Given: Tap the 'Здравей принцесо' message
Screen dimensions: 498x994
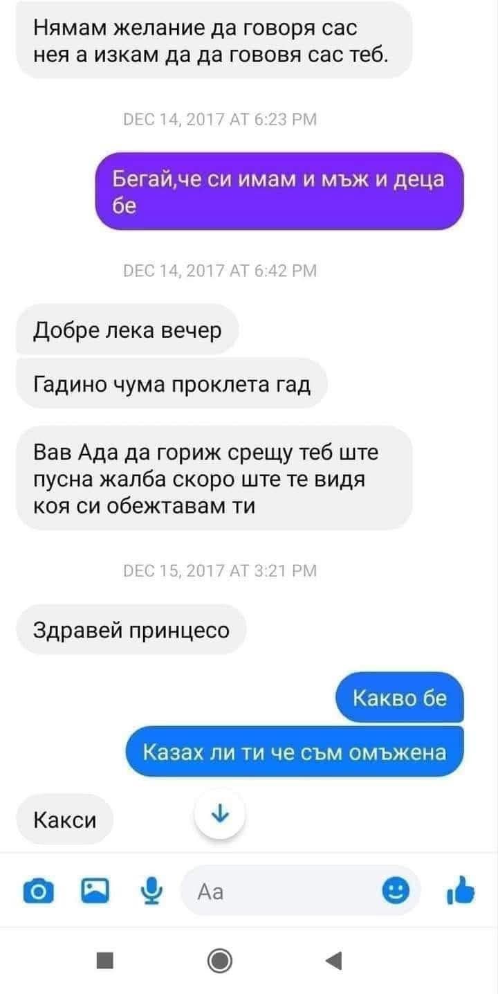Looking at the screenshot, I should click(131, 630).
